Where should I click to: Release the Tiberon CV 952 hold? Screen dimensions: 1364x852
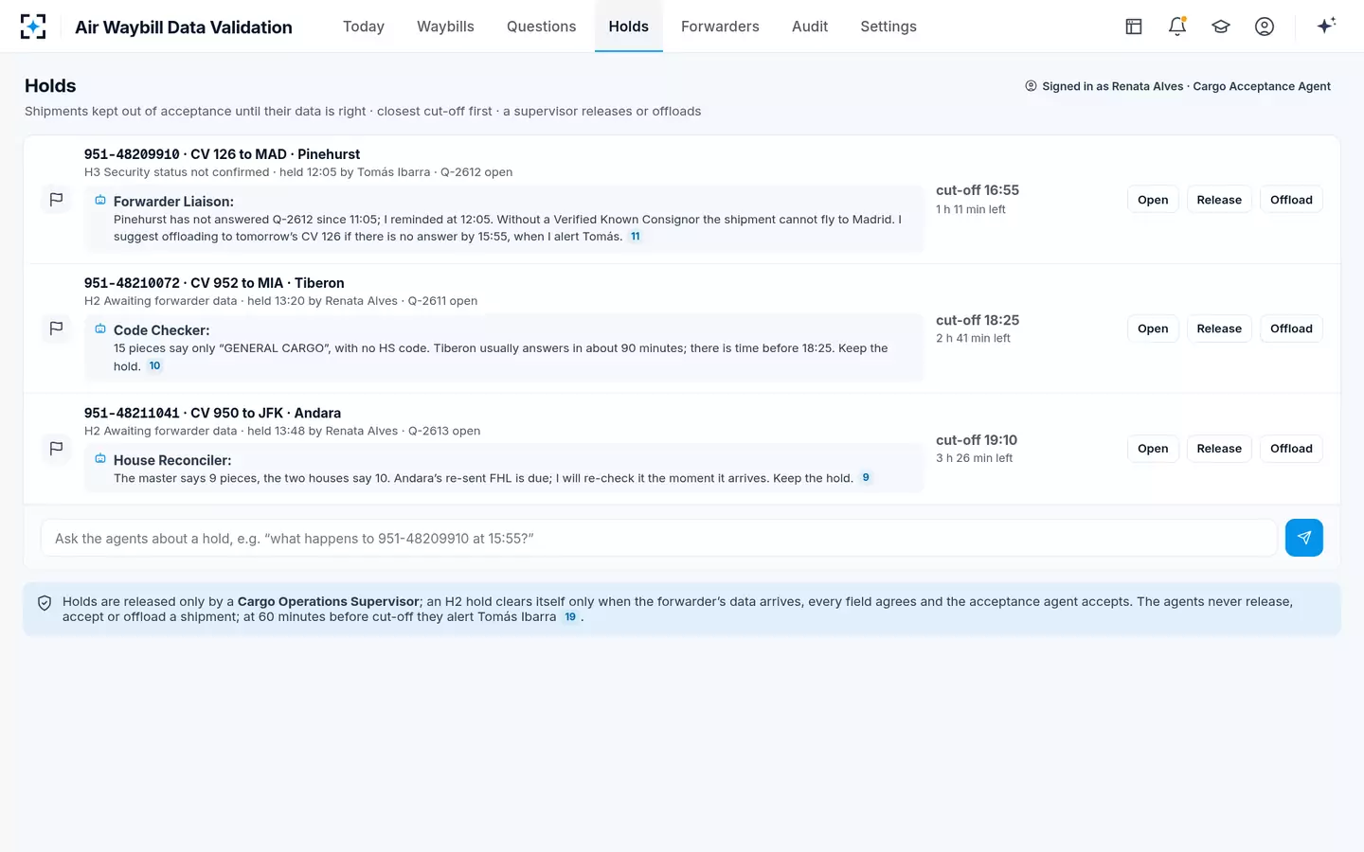coord(1219,328)
